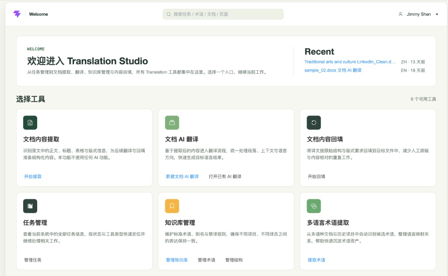Click the 文档内容回填 refresh icon
This screenshot has height=276, width=448.
(x=314, y=123)
